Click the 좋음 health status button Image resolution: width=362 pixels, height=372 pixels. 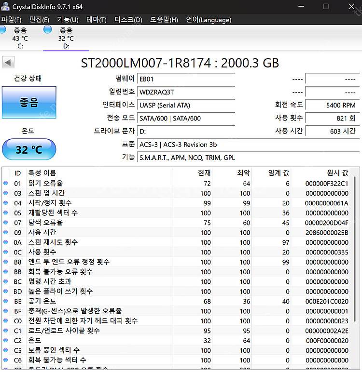29,102
